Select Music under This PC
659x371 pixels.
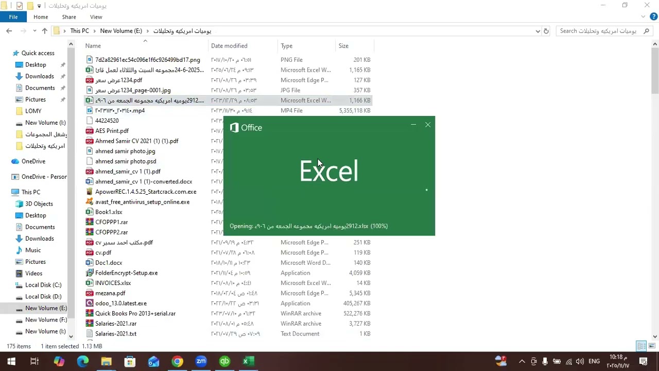(x=33, y=250)
